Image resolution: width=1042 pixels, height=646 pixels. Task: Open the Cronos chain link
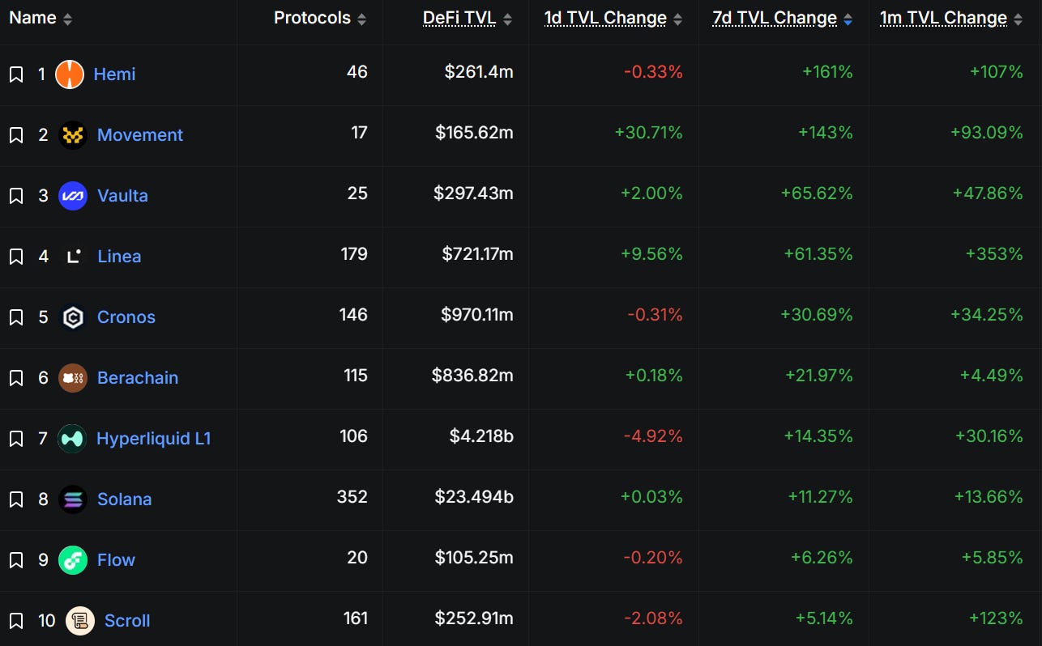[126, 317]
